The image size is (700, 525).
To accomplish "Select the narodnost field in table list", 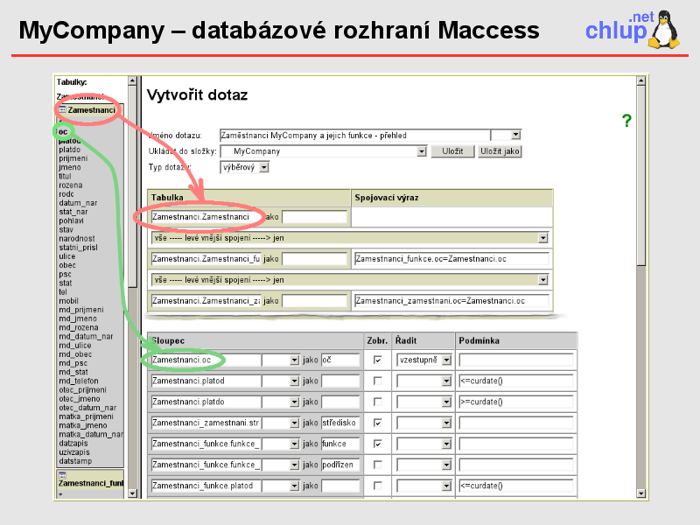I will pos(77,239).
